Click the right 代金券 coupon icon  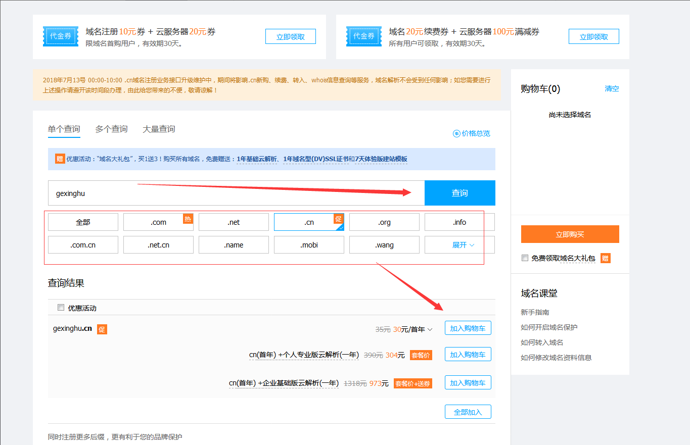click(x=364, y=36)
